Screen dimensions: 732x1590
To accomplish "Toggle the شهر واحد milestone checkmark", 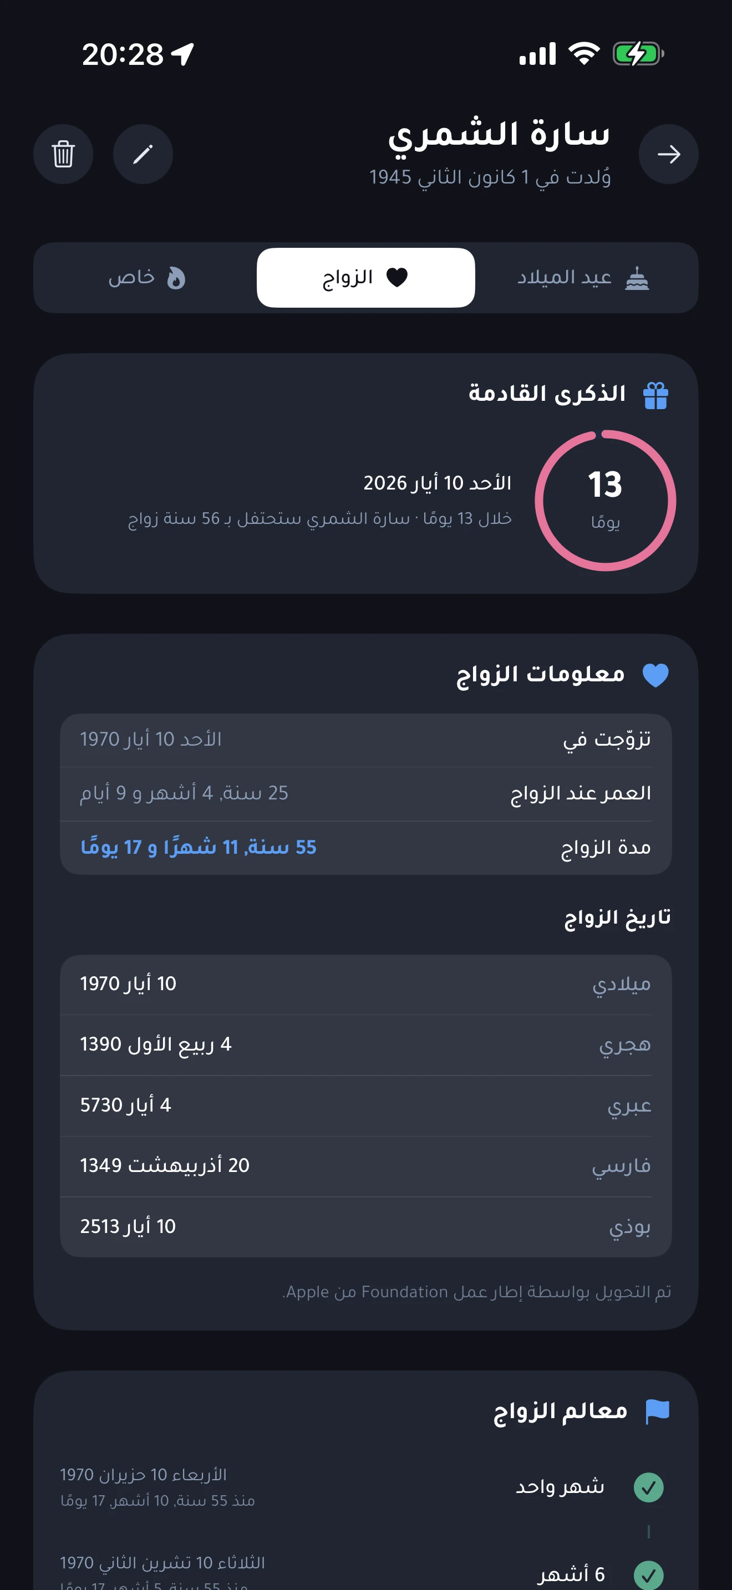I will (x=649, y=1487).
